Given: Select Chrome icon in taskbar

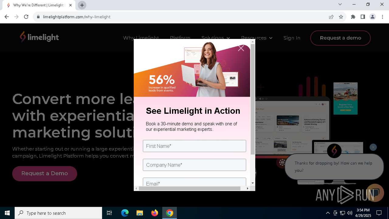Looking at the screenshot, I should pos(170,213).
